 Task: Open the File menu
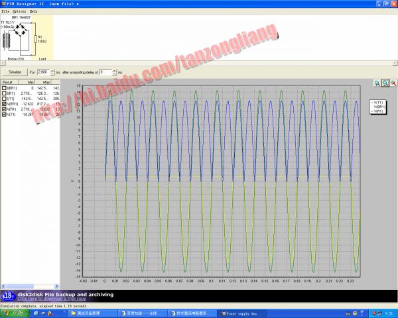[x=5, y=11]
